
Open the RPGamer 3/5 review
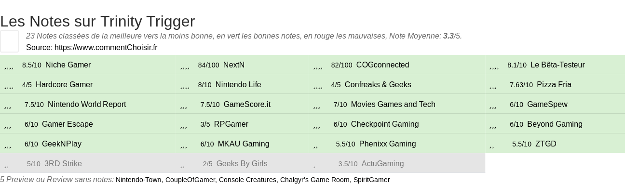[231, 124]
